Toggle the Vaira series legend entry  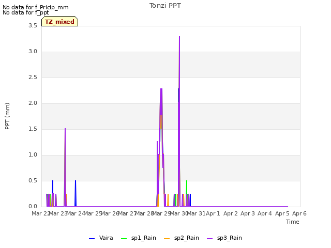pyautogui.click(x=101, y=238)
